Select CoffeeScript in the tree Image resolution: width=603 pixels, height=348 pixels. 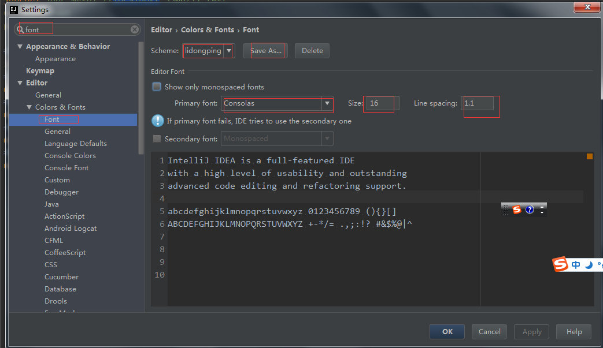[65, 252]
